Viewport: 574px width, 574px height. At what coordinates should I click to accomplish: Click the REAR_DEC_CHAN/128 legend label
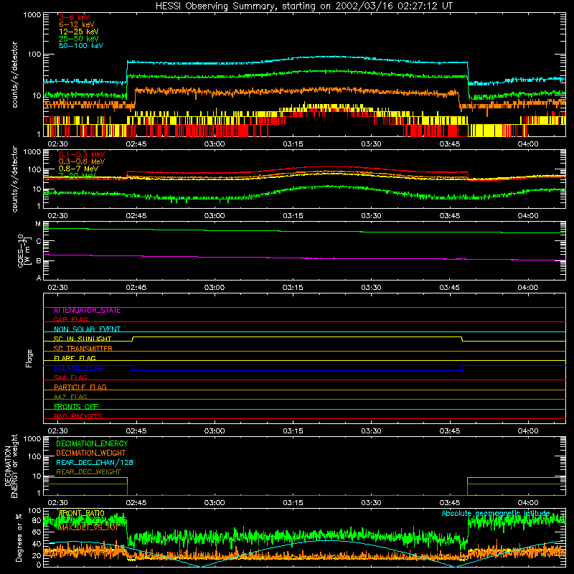tap(95, 463)
